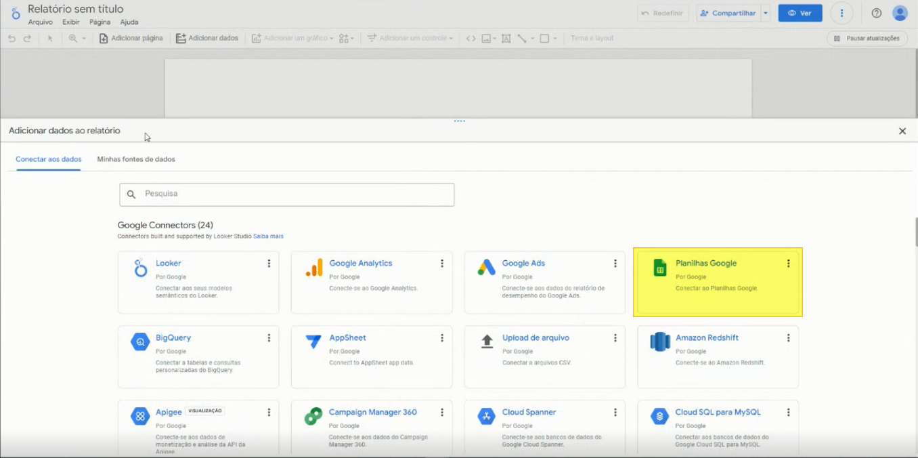Select the rectangle shape tool
This screenshot has height=458, width=918.
pyautogui.click(x=544, y=39)
